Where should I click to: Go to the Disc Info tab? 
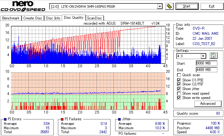[x=53, y=18]
